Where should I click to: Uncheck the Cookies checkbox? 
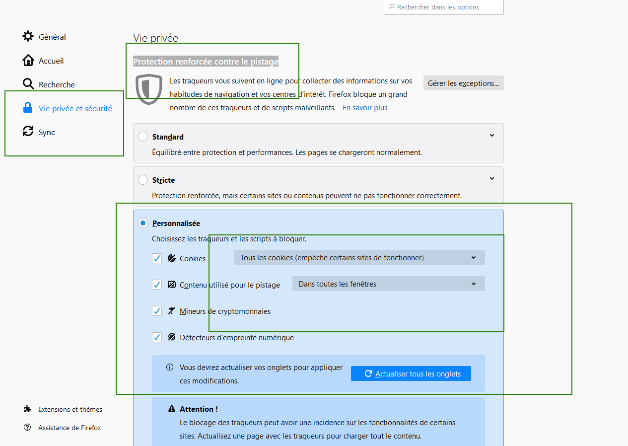point(157,258)
